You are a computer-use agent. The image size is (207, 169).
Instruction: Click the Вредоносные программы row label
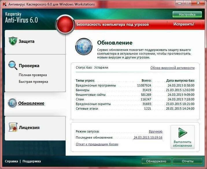(x=96, y=85)
